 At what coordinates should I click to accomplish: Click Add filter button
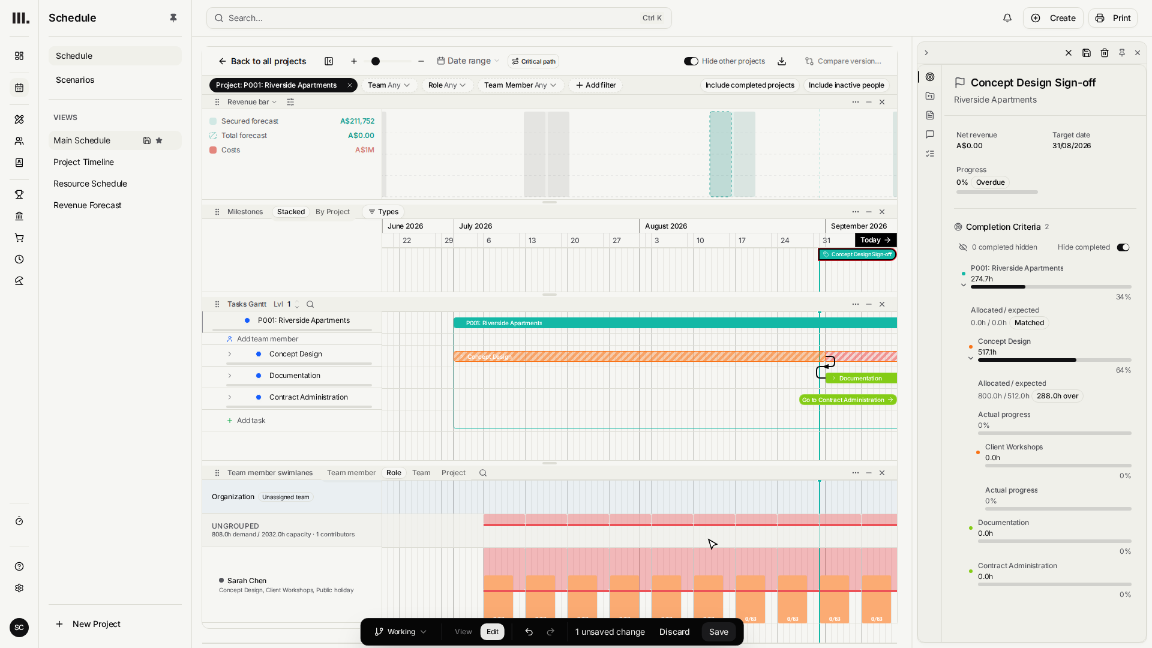596,85
